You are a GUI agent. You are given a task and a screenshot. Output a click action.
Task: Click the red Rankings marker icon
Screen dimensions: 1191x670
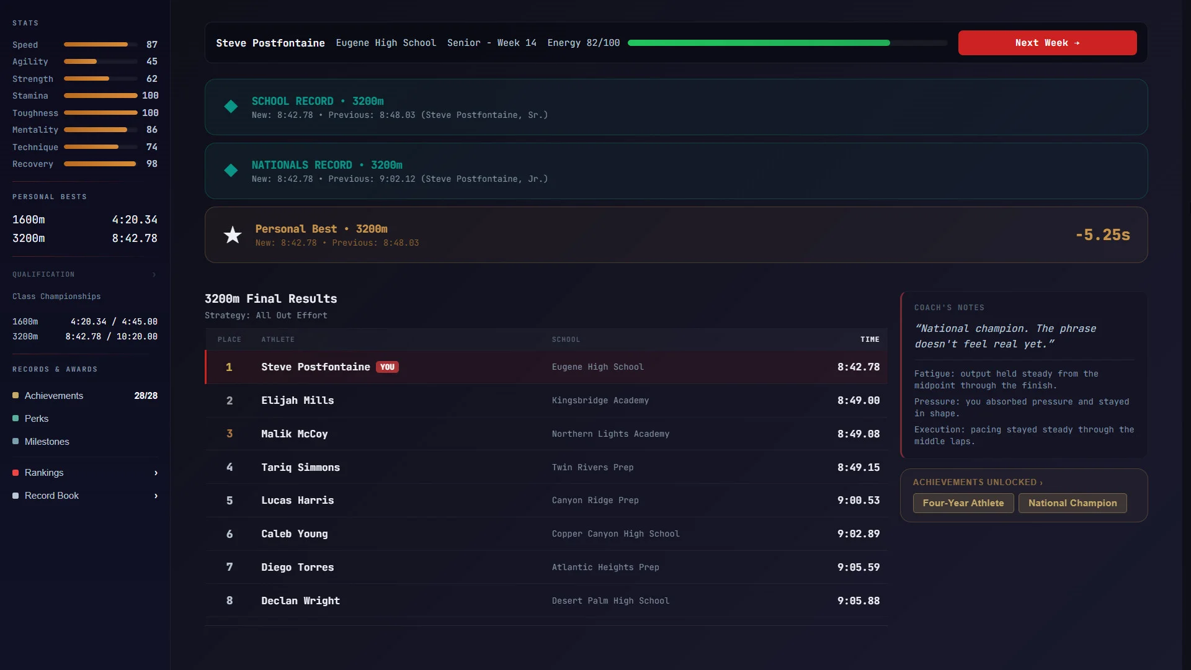coord(16,473)
